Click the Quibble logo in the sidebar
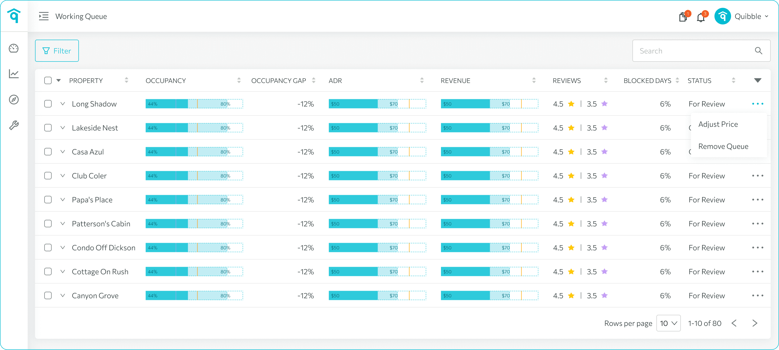This screenshot has width=779, height=350. [x=14, y=15]
